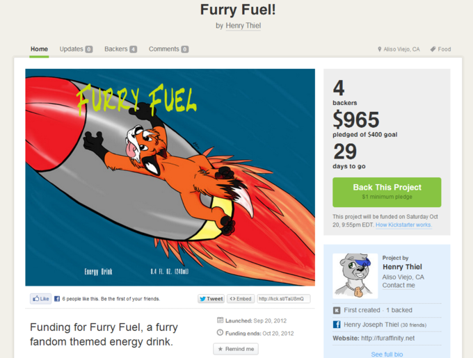Screen dimensions: 473x358
Task: Click the green Back This Project button
Action: click(387, 193)
